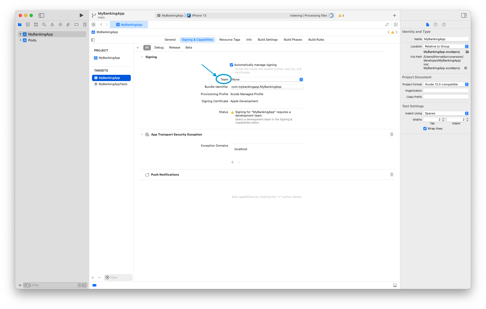This screenshot has height=309, width=486.
Task: Jump to the previous issue arrow
Action: tap(389, 32)
